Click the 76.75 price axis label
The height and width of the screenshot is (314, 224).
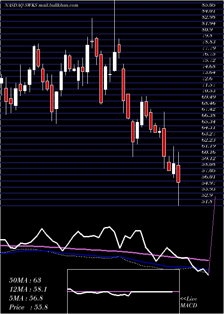[209, 54]
